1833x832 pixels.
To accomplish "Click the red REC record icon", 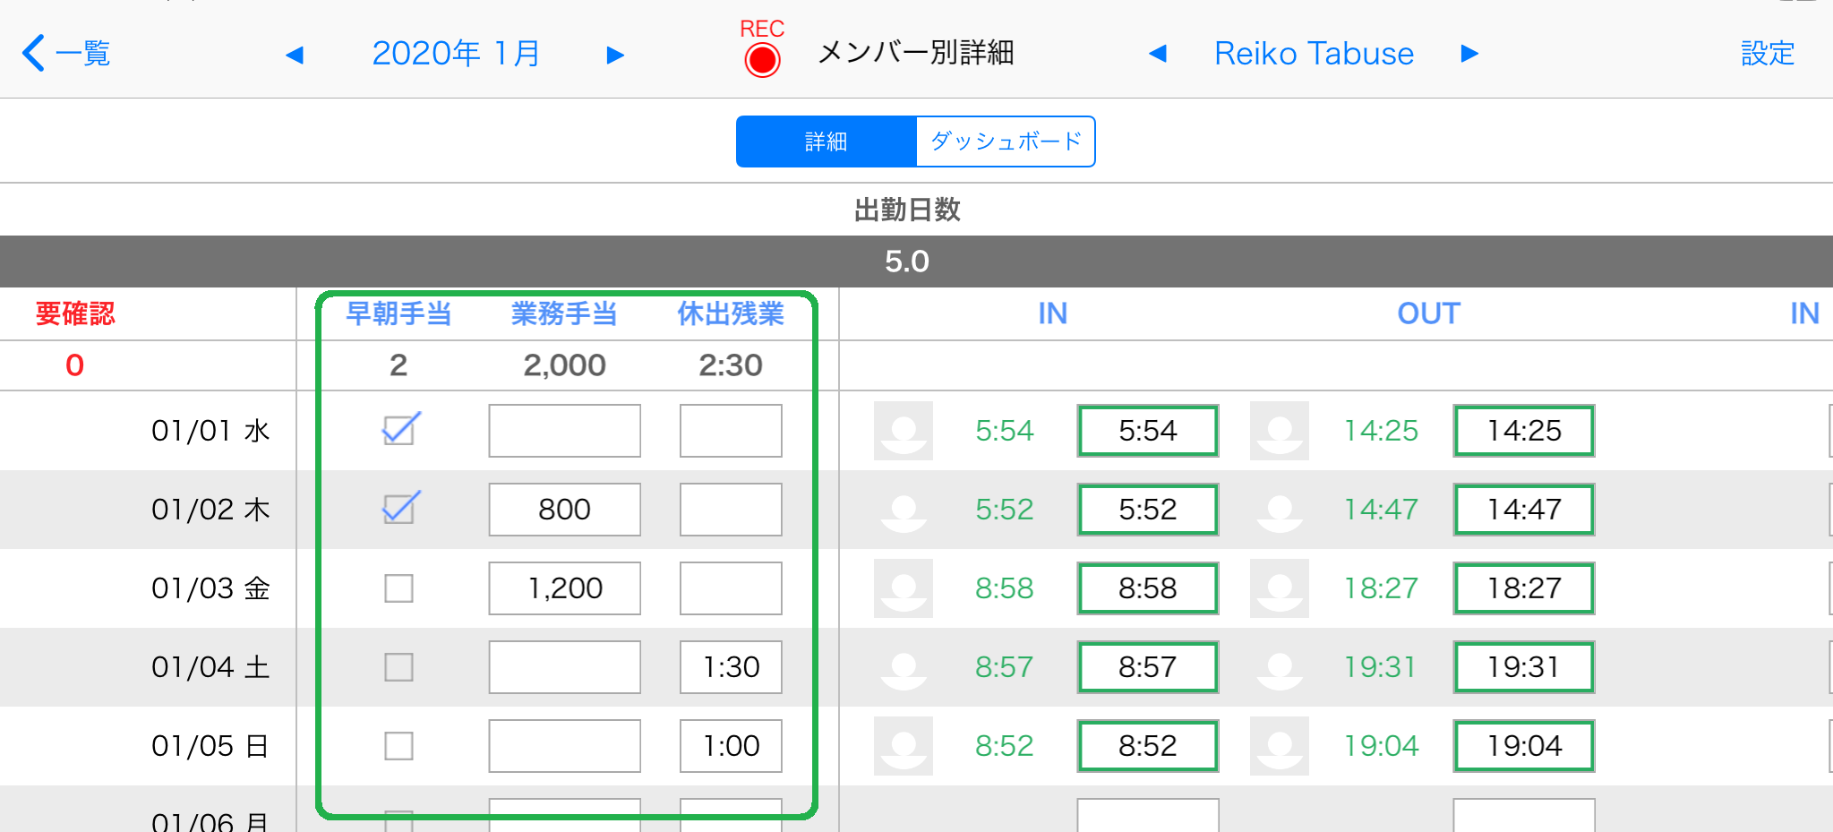I will (x=762, y=60).
